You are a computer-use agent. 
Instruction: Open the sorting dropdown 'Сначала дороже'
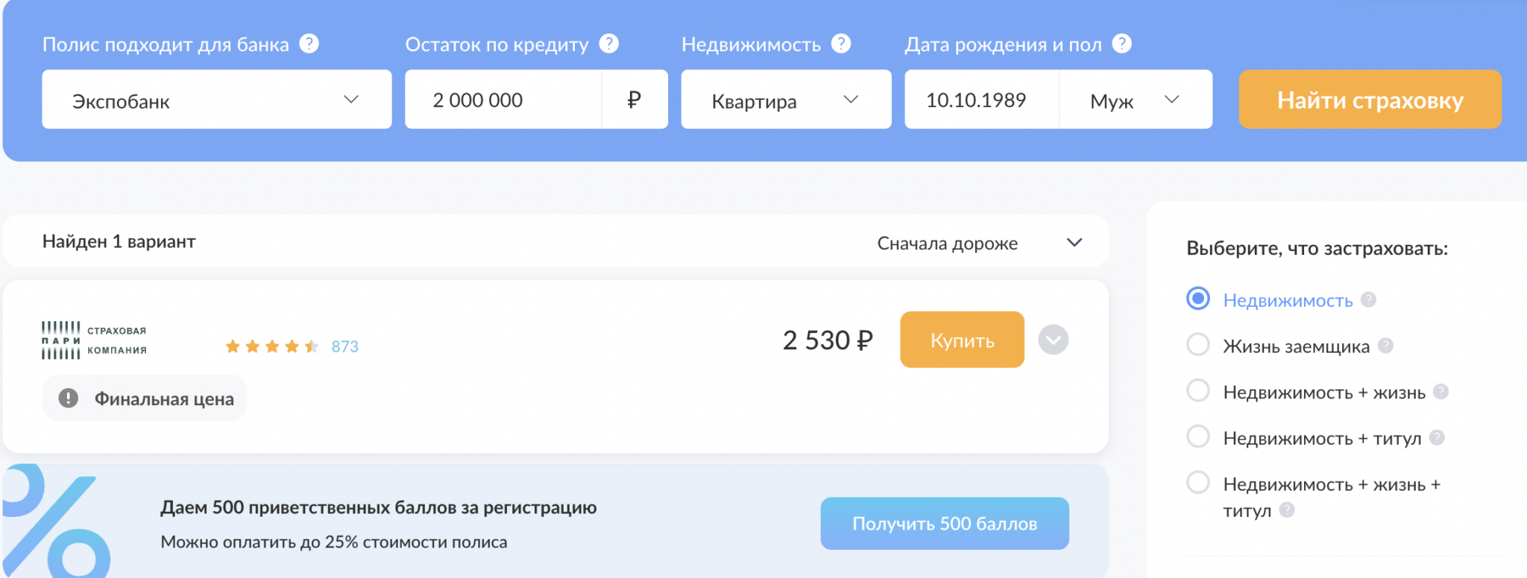click(x=978, y=243)
